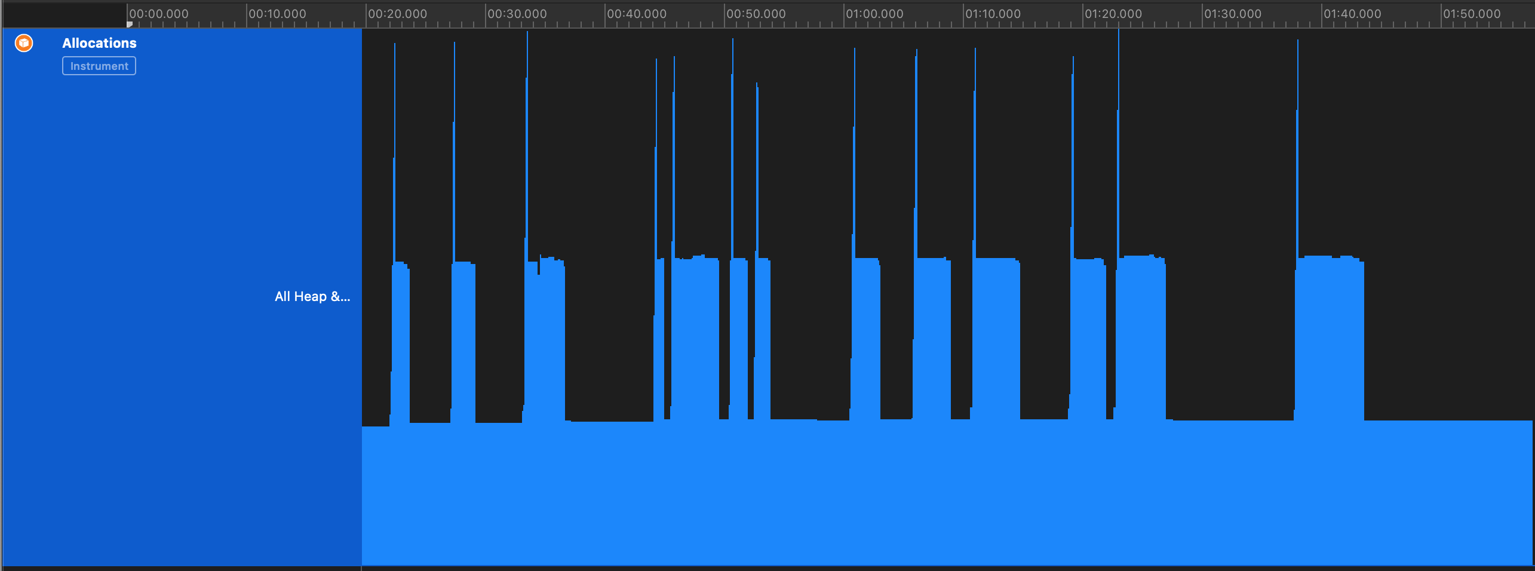Set inspection head at 00:30.000
This screenshot has height=571, width=1535.
coord(517,14)
